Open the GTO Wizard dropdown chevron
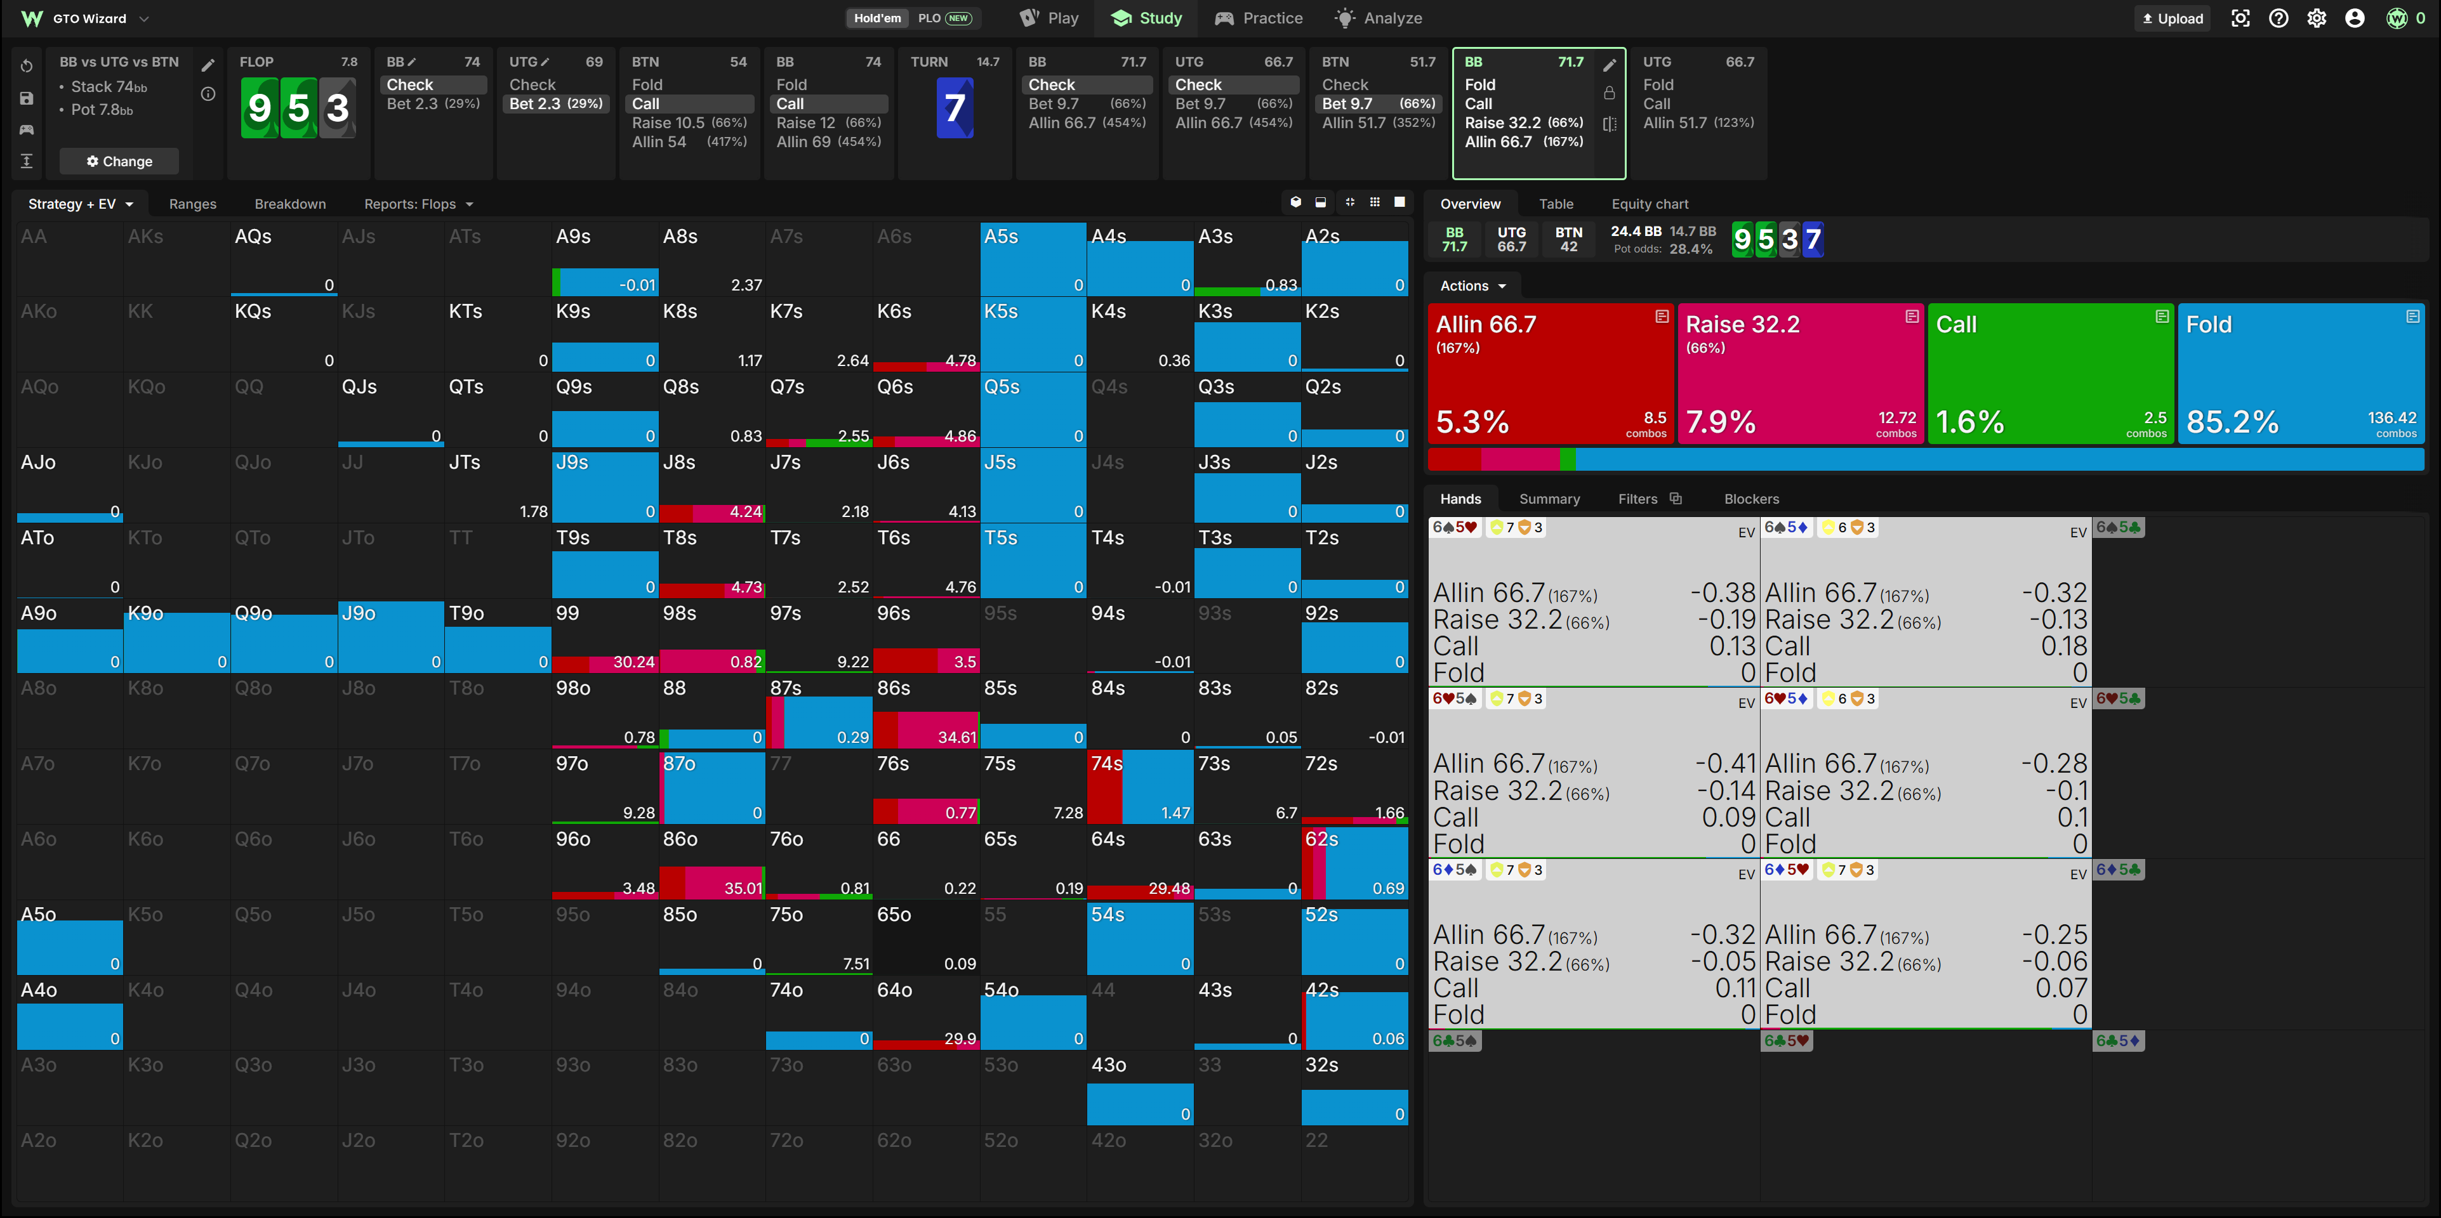The width and height of the screenshot is (2441, 1218). tap(144, 19)
